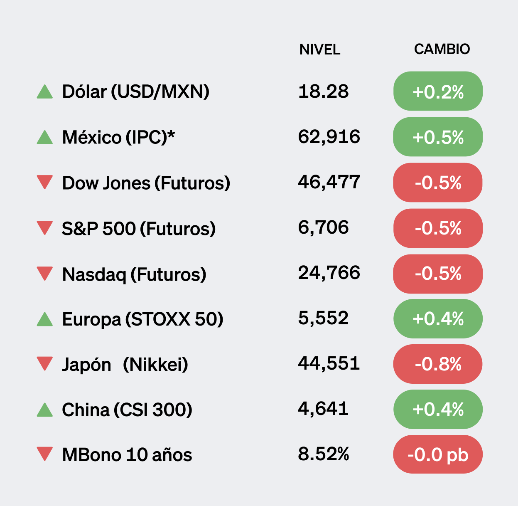Click the +0.2% change badge for Dólar
Image resolution: width=518 pixels, height=506 pixels.
point(438,91)
